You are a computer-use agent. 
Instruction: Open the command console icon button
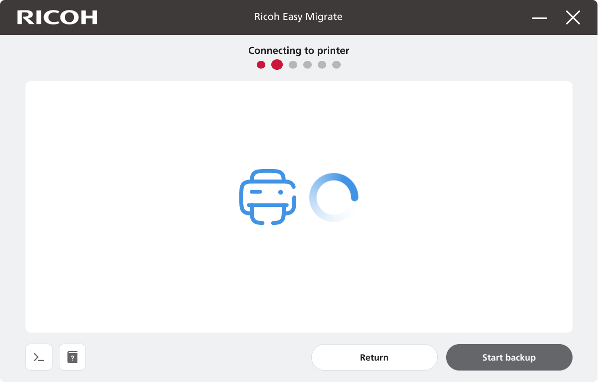coord(39,357)
